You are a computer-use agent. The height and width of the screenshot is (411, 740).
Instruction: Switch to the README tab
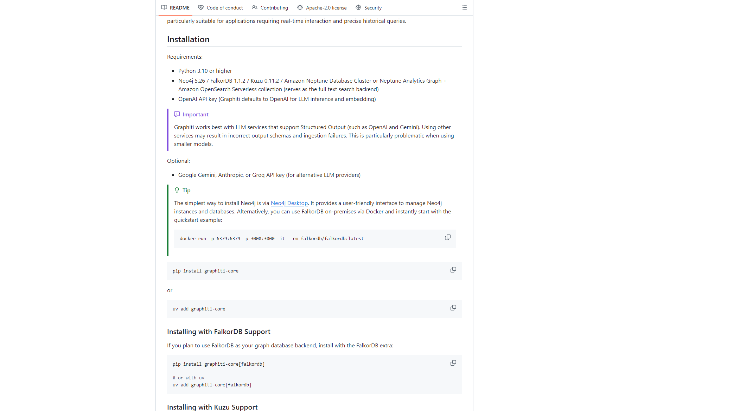coord(179,8)
